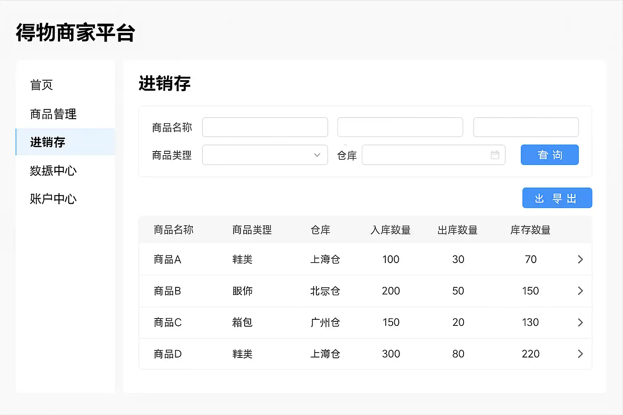Click the blue 查询 button
Screen dimensions: 623x415
550,155
